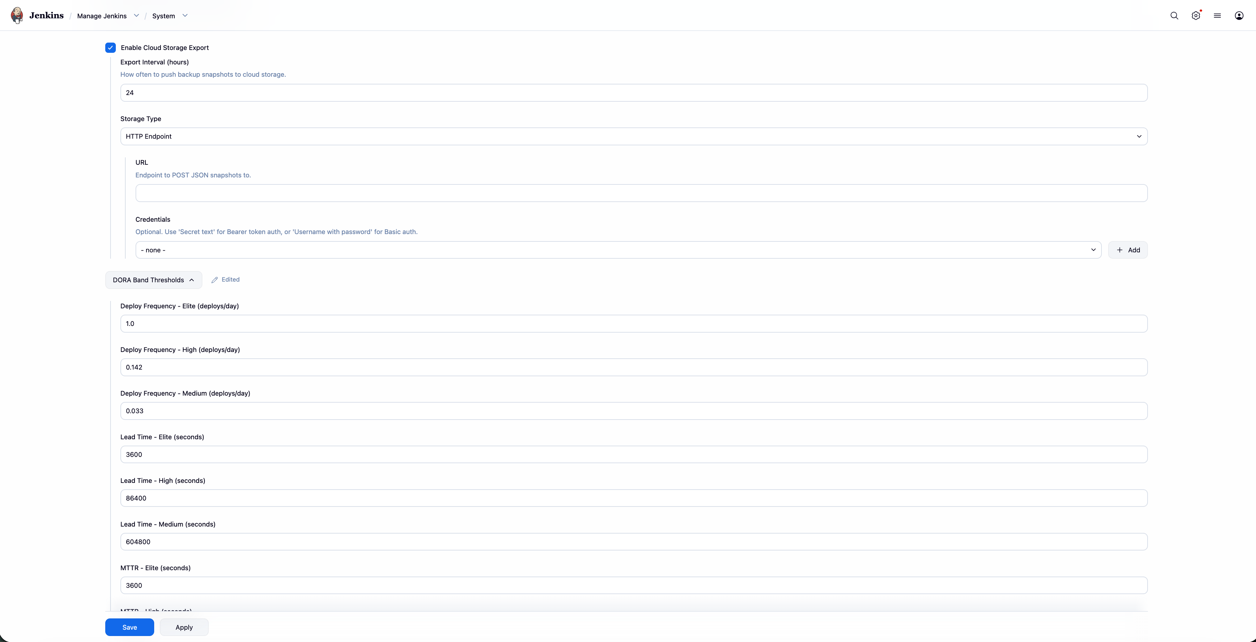
Task: Click the plus icon on Add button
Action: click(x=1119, y=250)
